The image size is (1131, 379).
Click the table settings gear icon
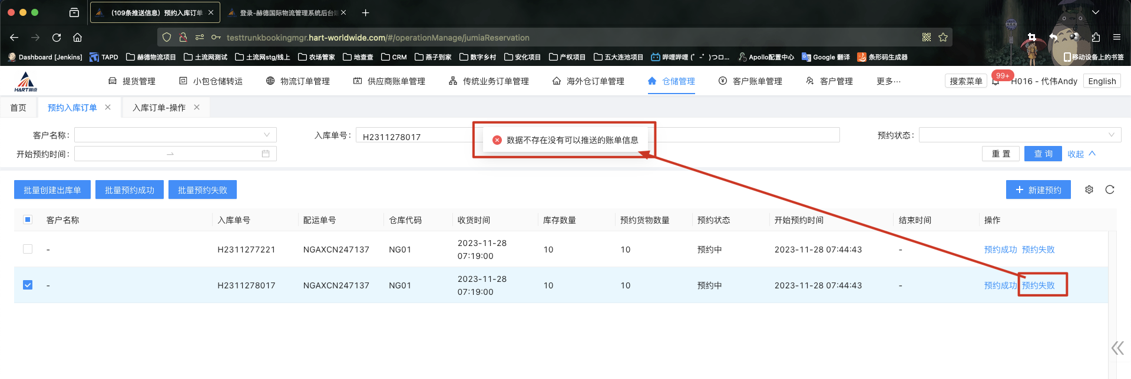click(1089, 189)
